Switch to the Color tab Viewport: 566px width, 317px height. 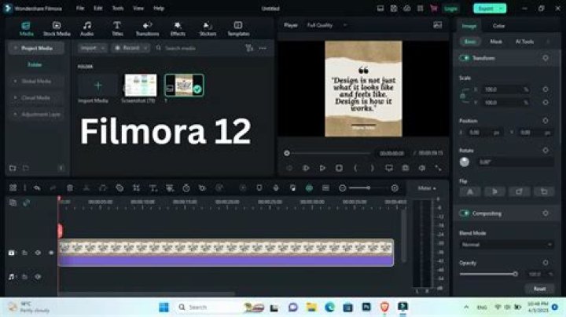coord(498,26)
